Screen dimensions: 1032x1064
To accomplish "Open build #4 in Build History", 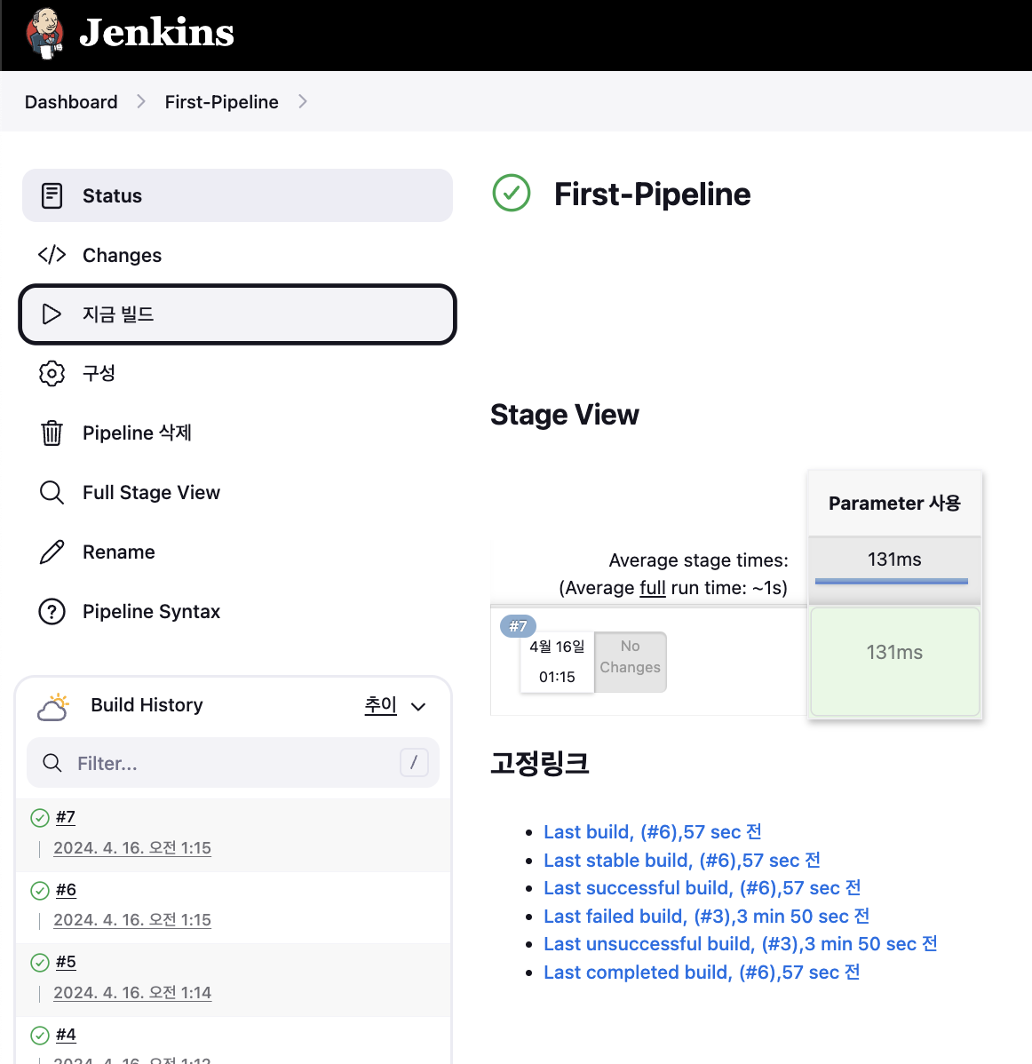I will (66, 1034).
